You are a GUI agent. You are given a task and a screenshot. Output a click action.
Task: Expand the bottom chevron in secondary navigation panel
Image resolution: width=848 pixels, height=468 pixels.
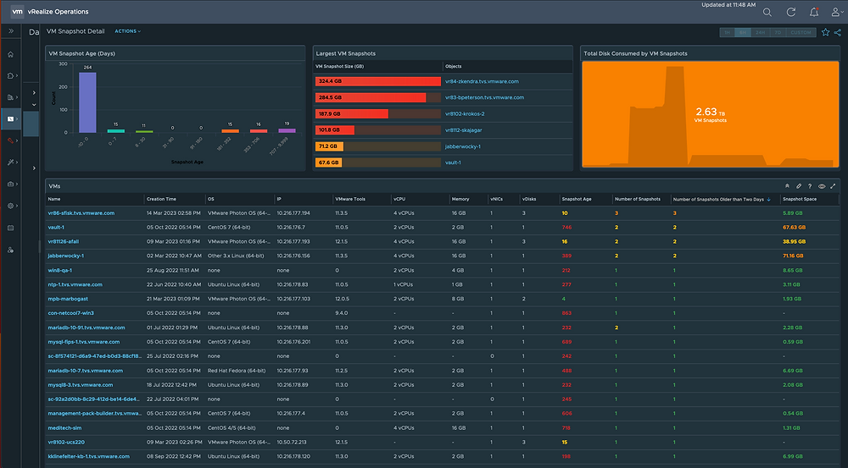pos(34,168)
